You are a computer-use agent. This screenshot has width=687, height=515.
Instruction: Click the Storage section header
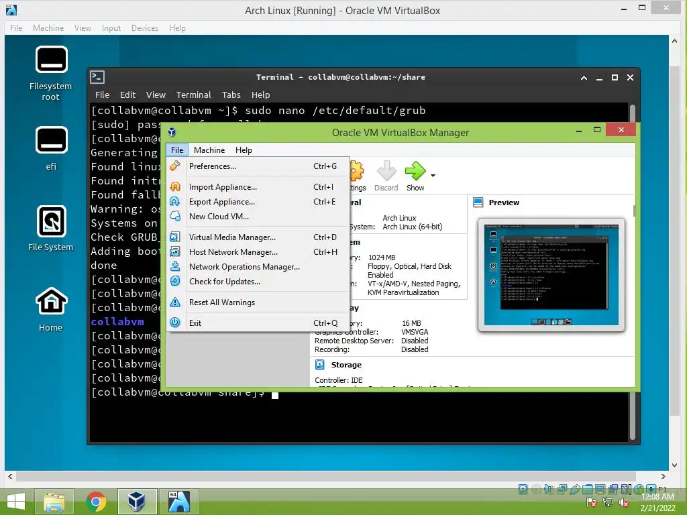[x=346, y=364]
